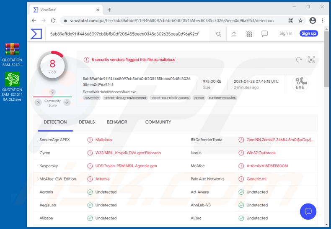331x229 pixels.
Task: Open the Chrome profile avatar
Action: (313, 20)
